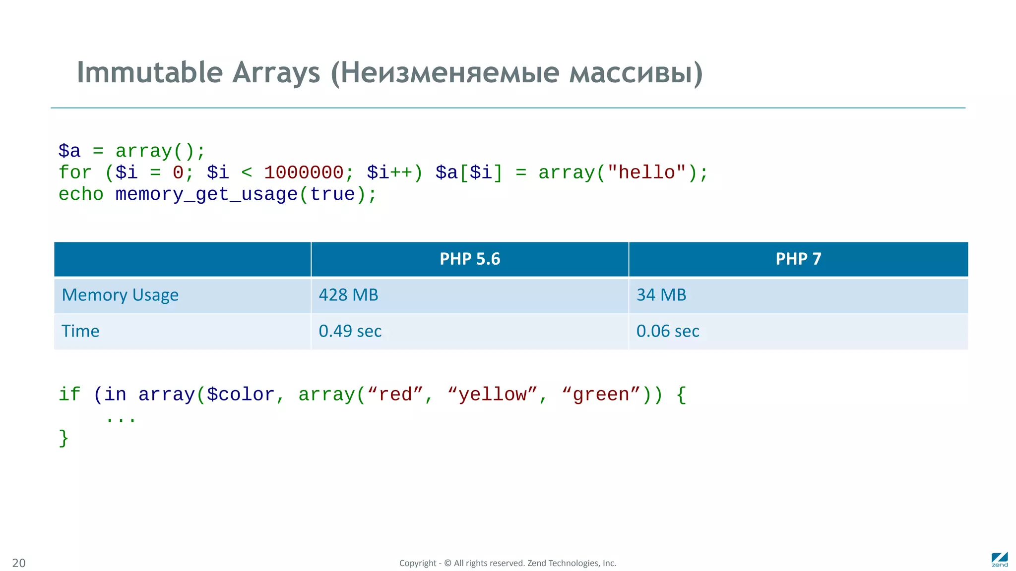Click the string "hello" in the code
This screenshot has width=1016, height=571.
(647, 172)
